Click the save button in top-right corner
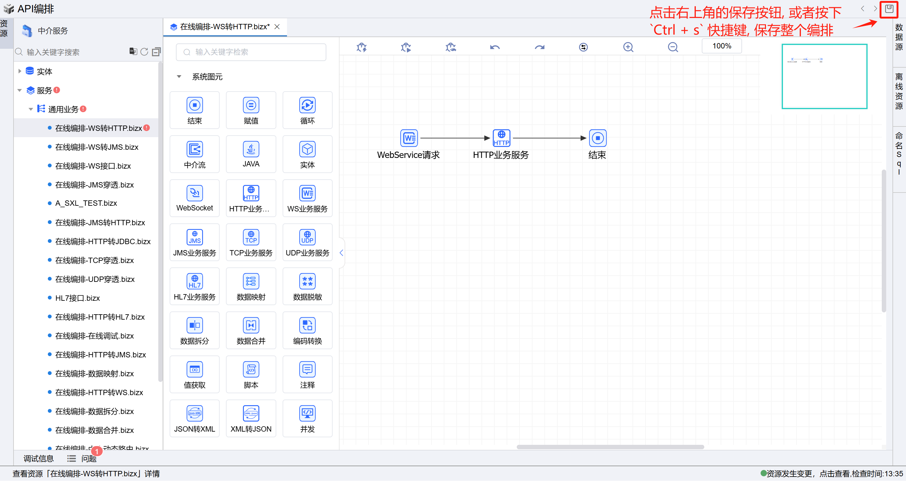 pos(889,9)
